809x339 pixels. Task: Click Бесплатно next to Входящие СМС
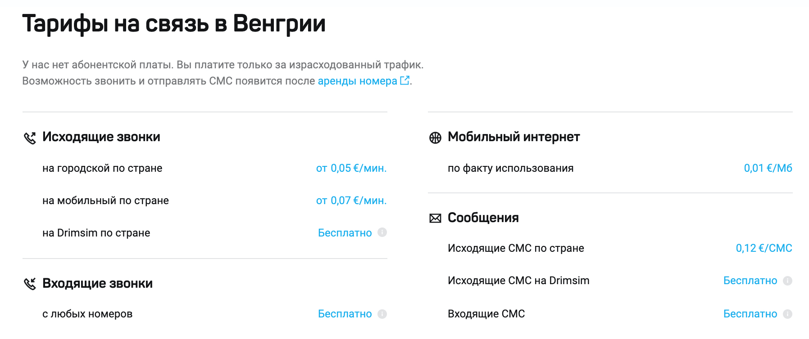[x=750, y=314]
